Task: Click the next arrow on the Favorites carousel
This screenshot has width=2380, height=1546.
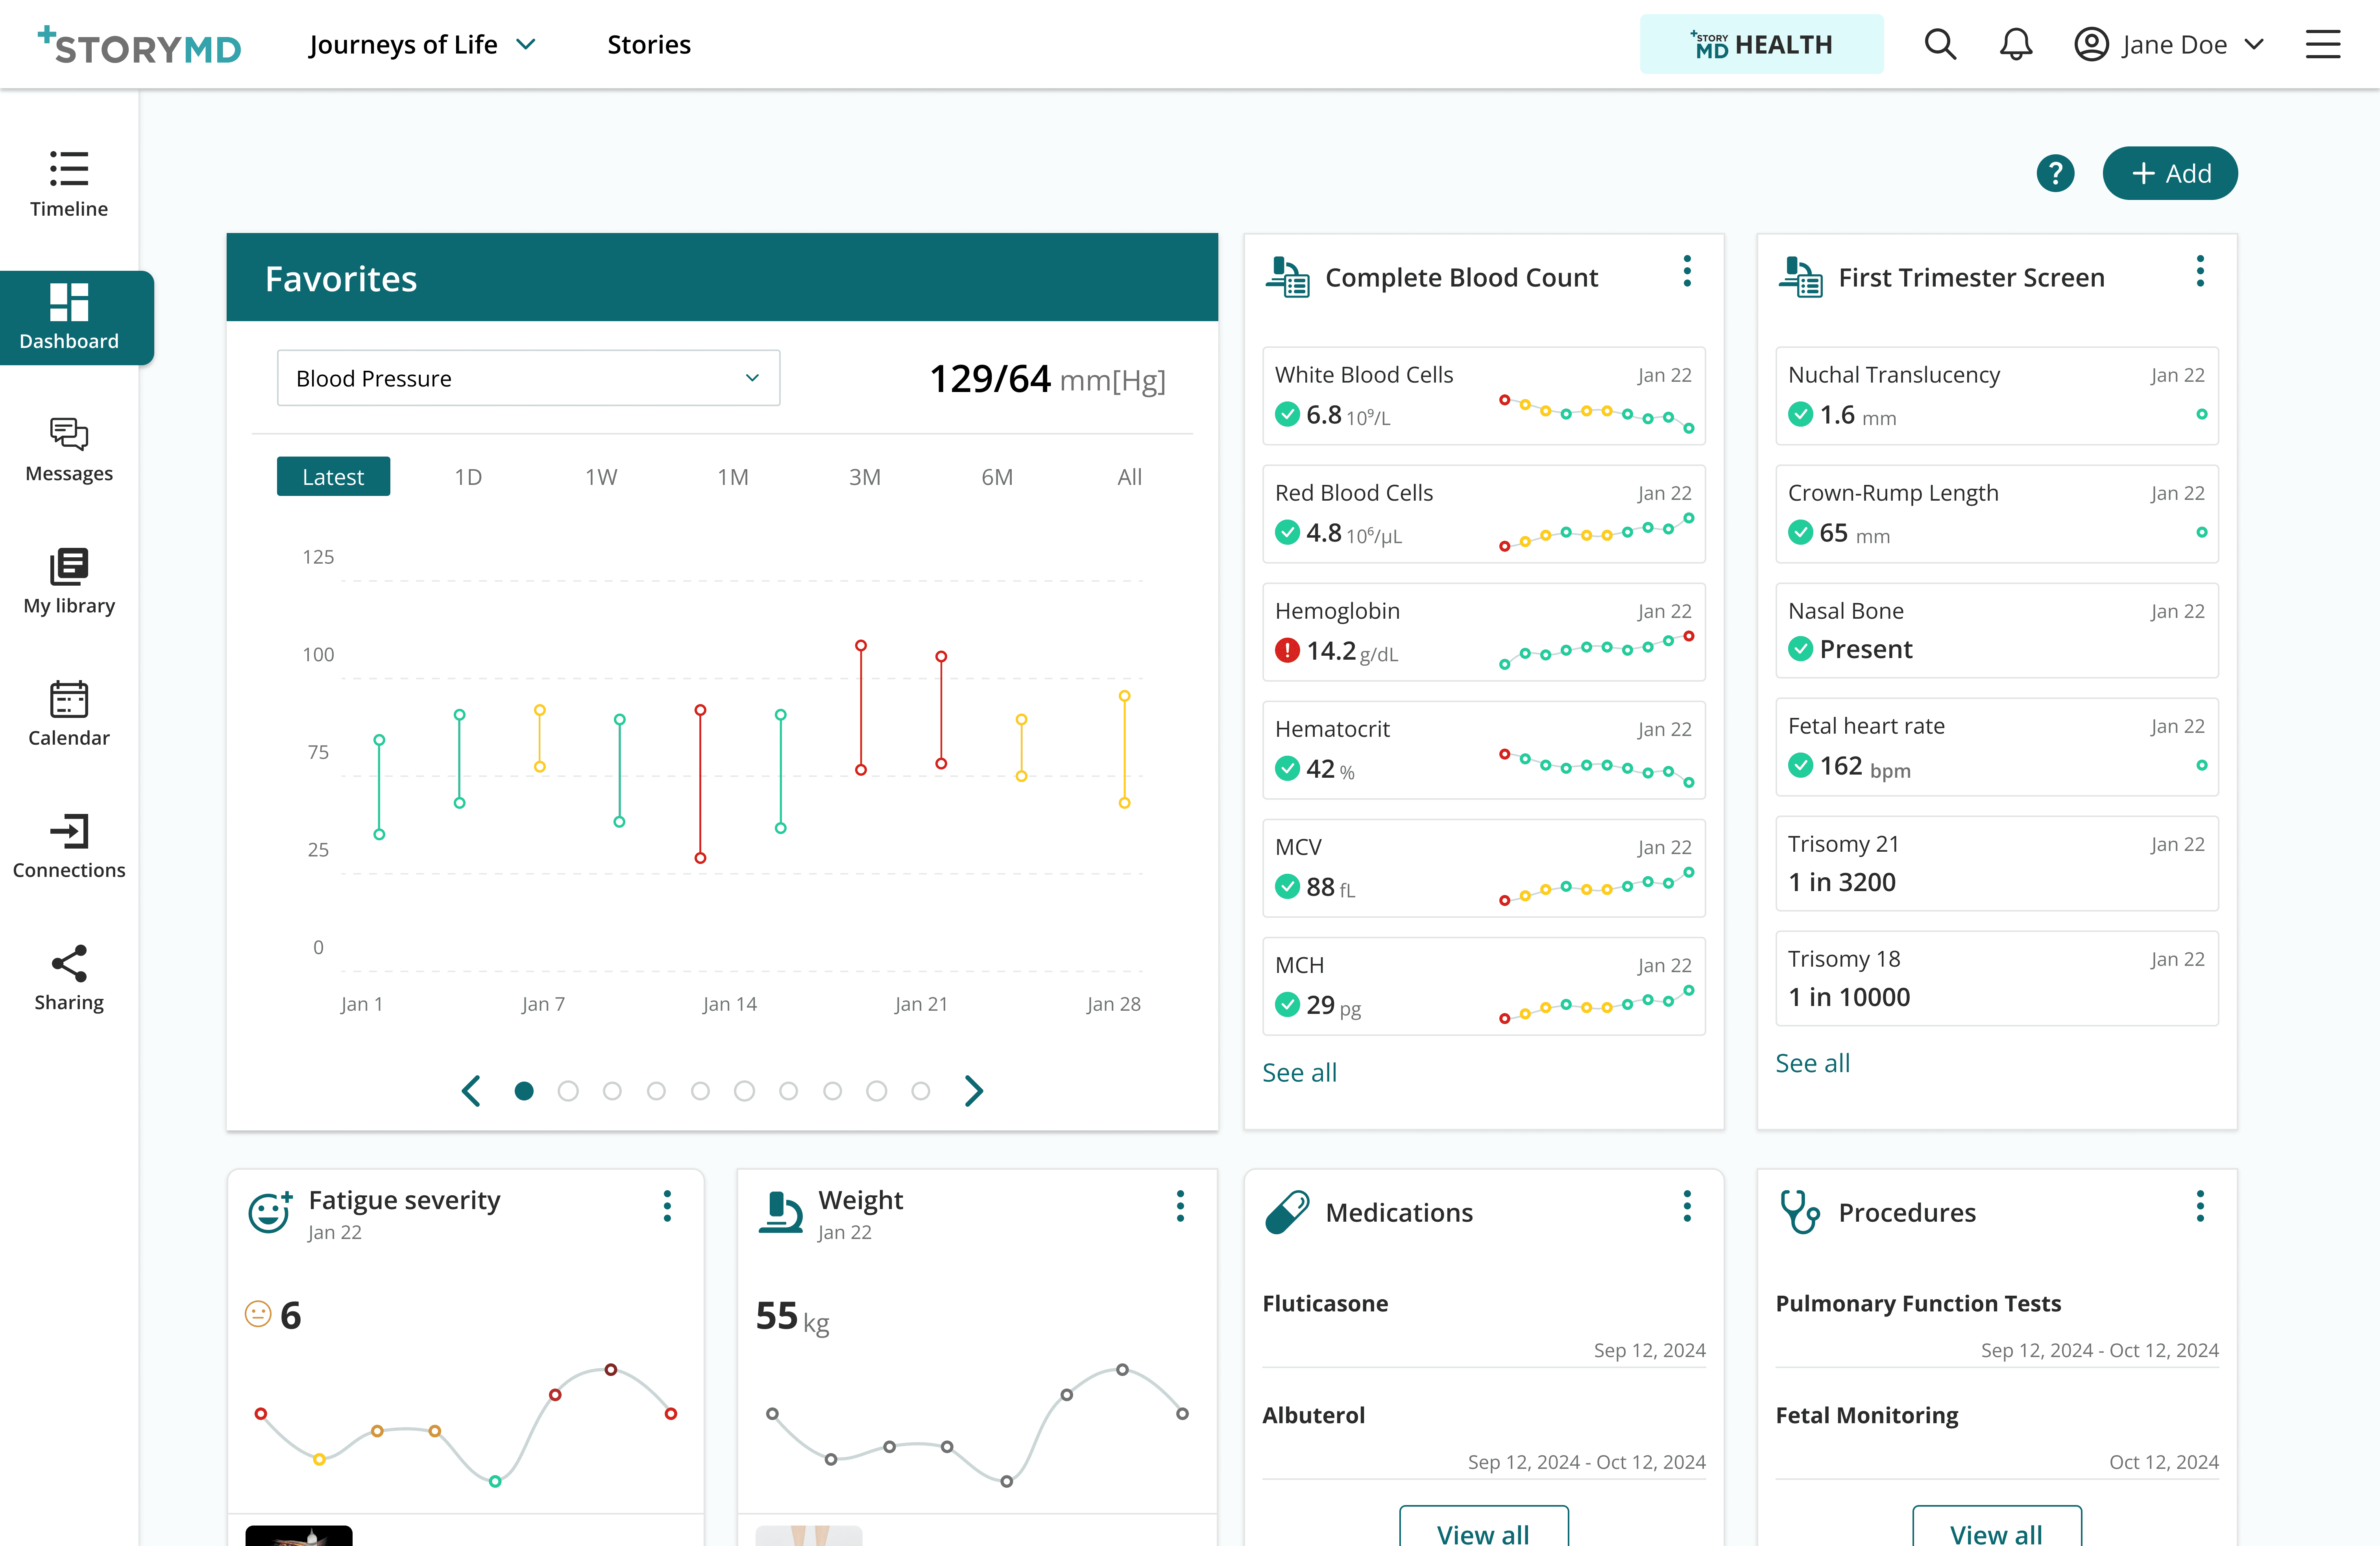Action: (x=974, y=1091)
